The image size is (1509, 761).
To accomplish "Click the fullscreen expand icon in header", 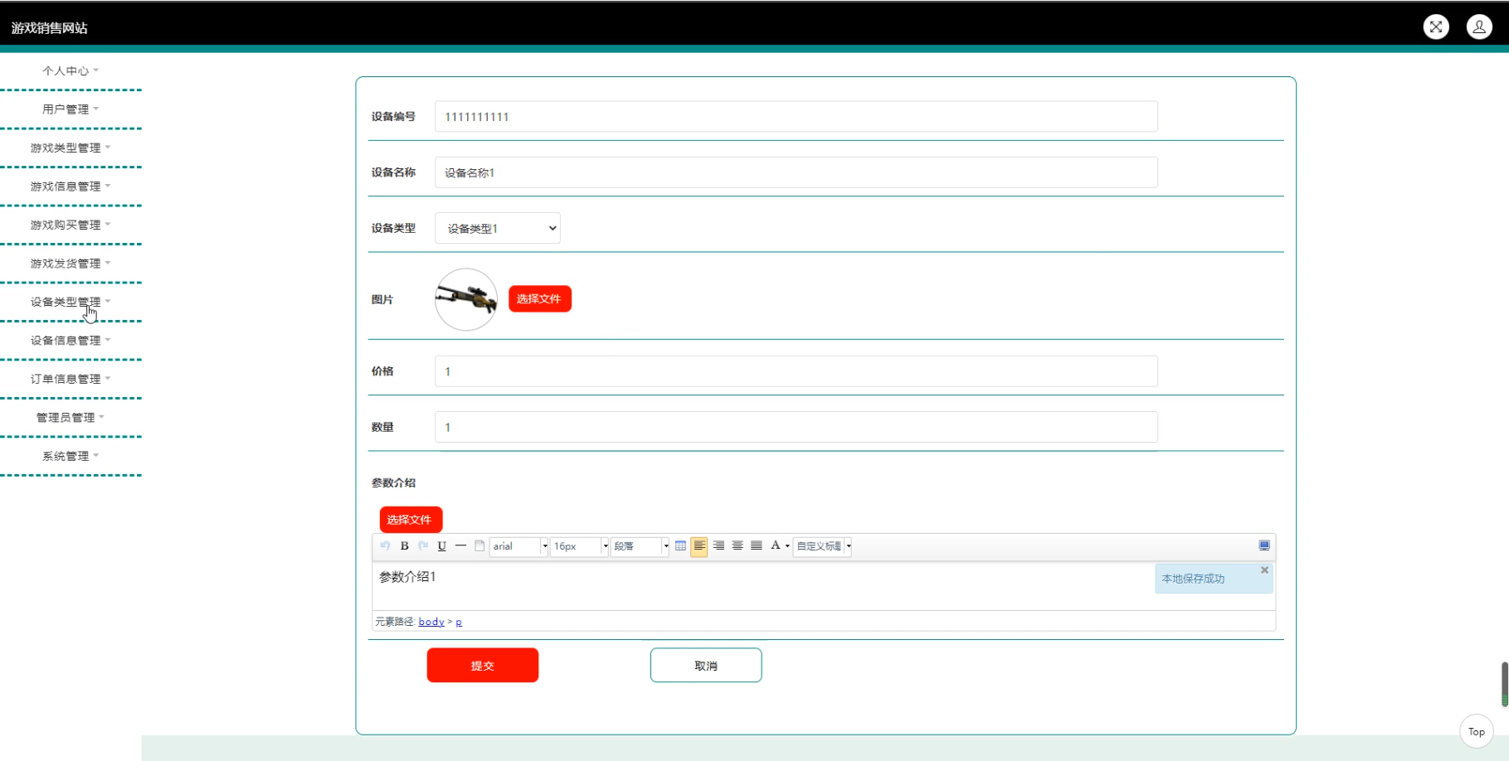I will [1436, 27].
